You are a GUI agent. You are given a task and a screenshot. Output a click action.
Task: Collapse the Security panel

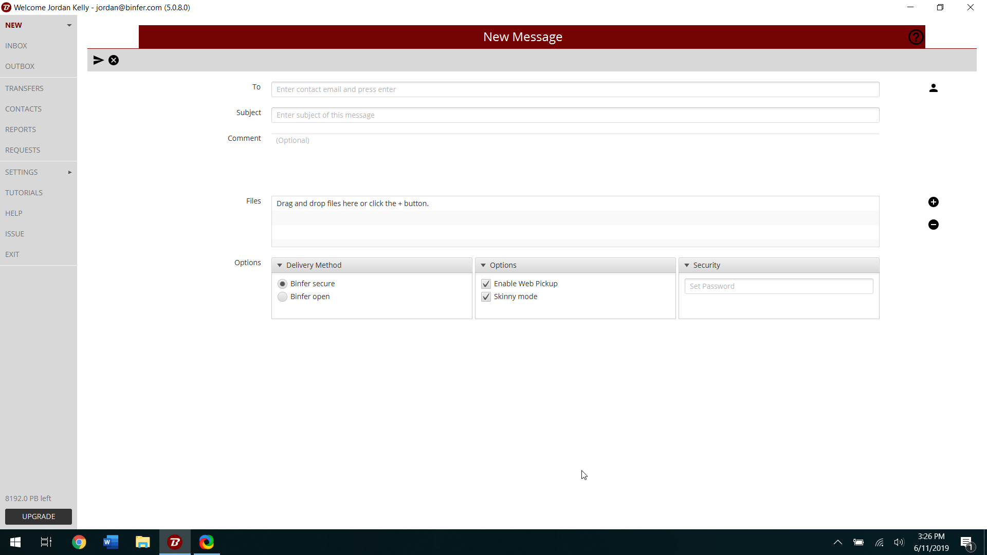(x=687, y=265)
